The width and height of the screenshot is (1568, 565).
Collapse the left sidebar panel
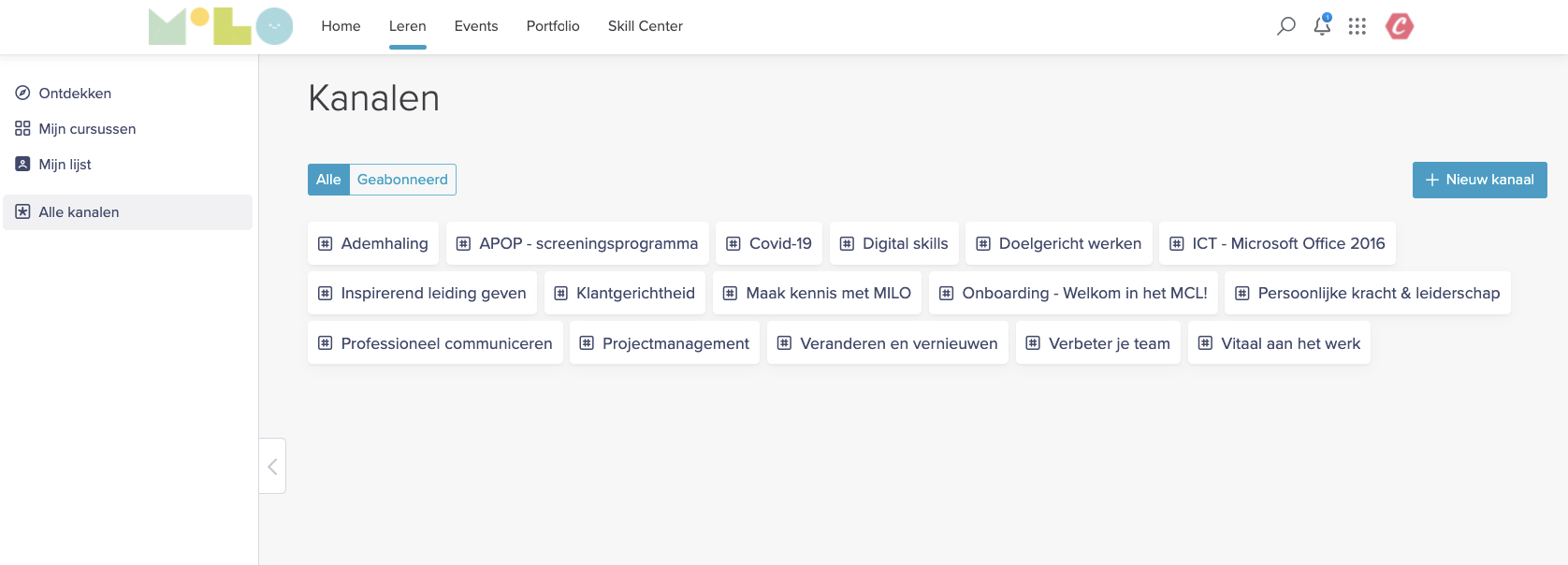point(272,466)
